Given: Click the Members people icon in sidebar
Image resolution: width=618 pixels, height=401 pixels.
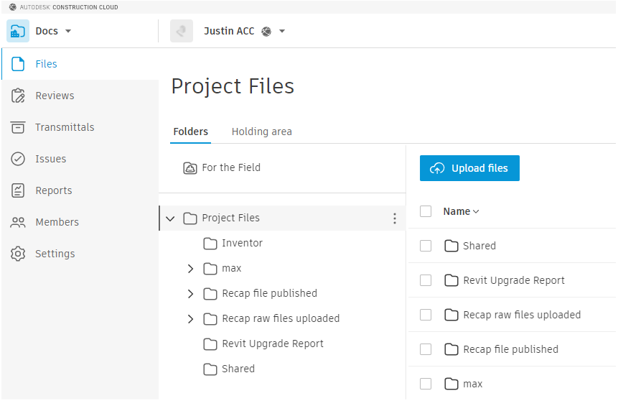Looking at the screenshot, I should [x=18, y=222].
